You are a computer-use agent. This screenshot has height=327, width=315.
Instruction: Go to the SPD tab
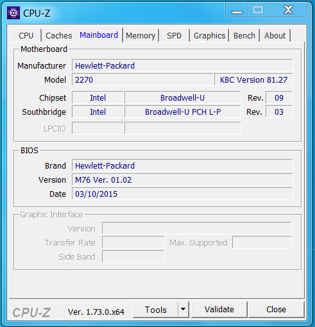174,35
